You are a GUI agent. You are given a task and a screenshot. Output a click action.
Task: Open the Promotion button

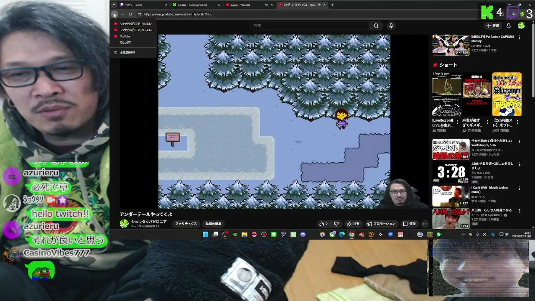pos(381,224)
